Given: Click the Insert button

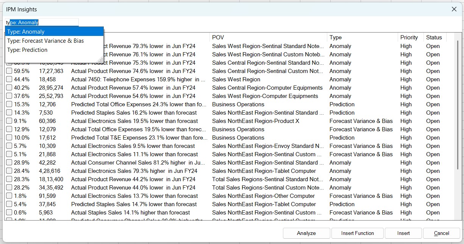Looking at the screenshot, I should [x=403, y=233].
